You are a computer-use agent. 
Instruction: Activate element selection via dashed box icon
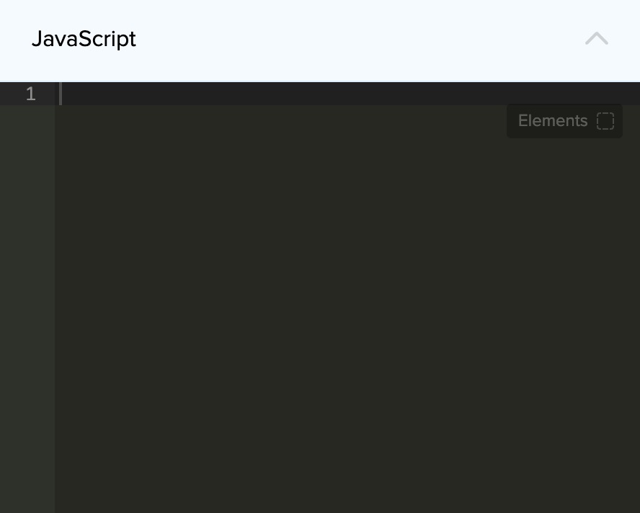click(x=605, y=121)
